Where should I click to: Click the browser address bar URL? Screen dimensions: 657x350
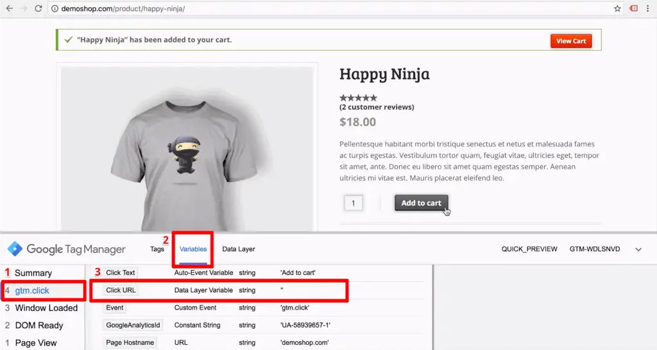[x=123, y=8]
